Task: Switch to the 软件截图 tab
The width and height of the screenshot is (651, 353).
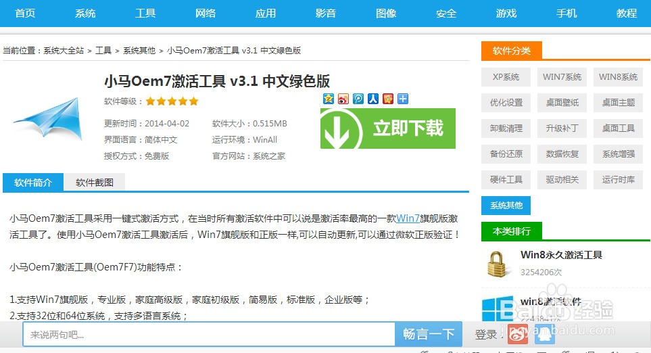Action: [x=94, y=183]
